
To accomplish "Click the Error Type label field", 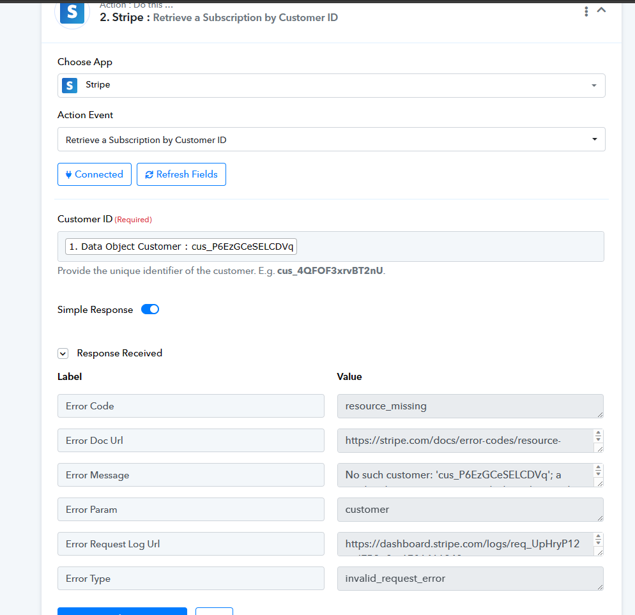I will pyautogui.click(x=191, y=578).
